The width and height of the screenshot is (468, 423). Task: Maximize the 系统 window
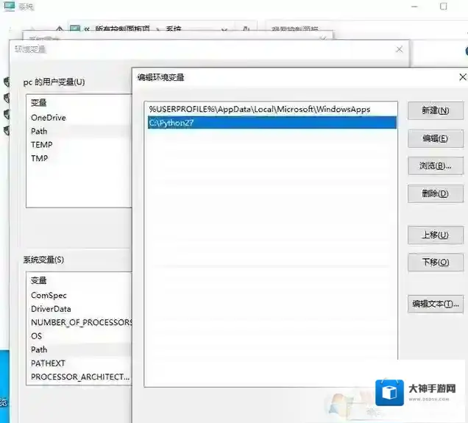(444, 7)
